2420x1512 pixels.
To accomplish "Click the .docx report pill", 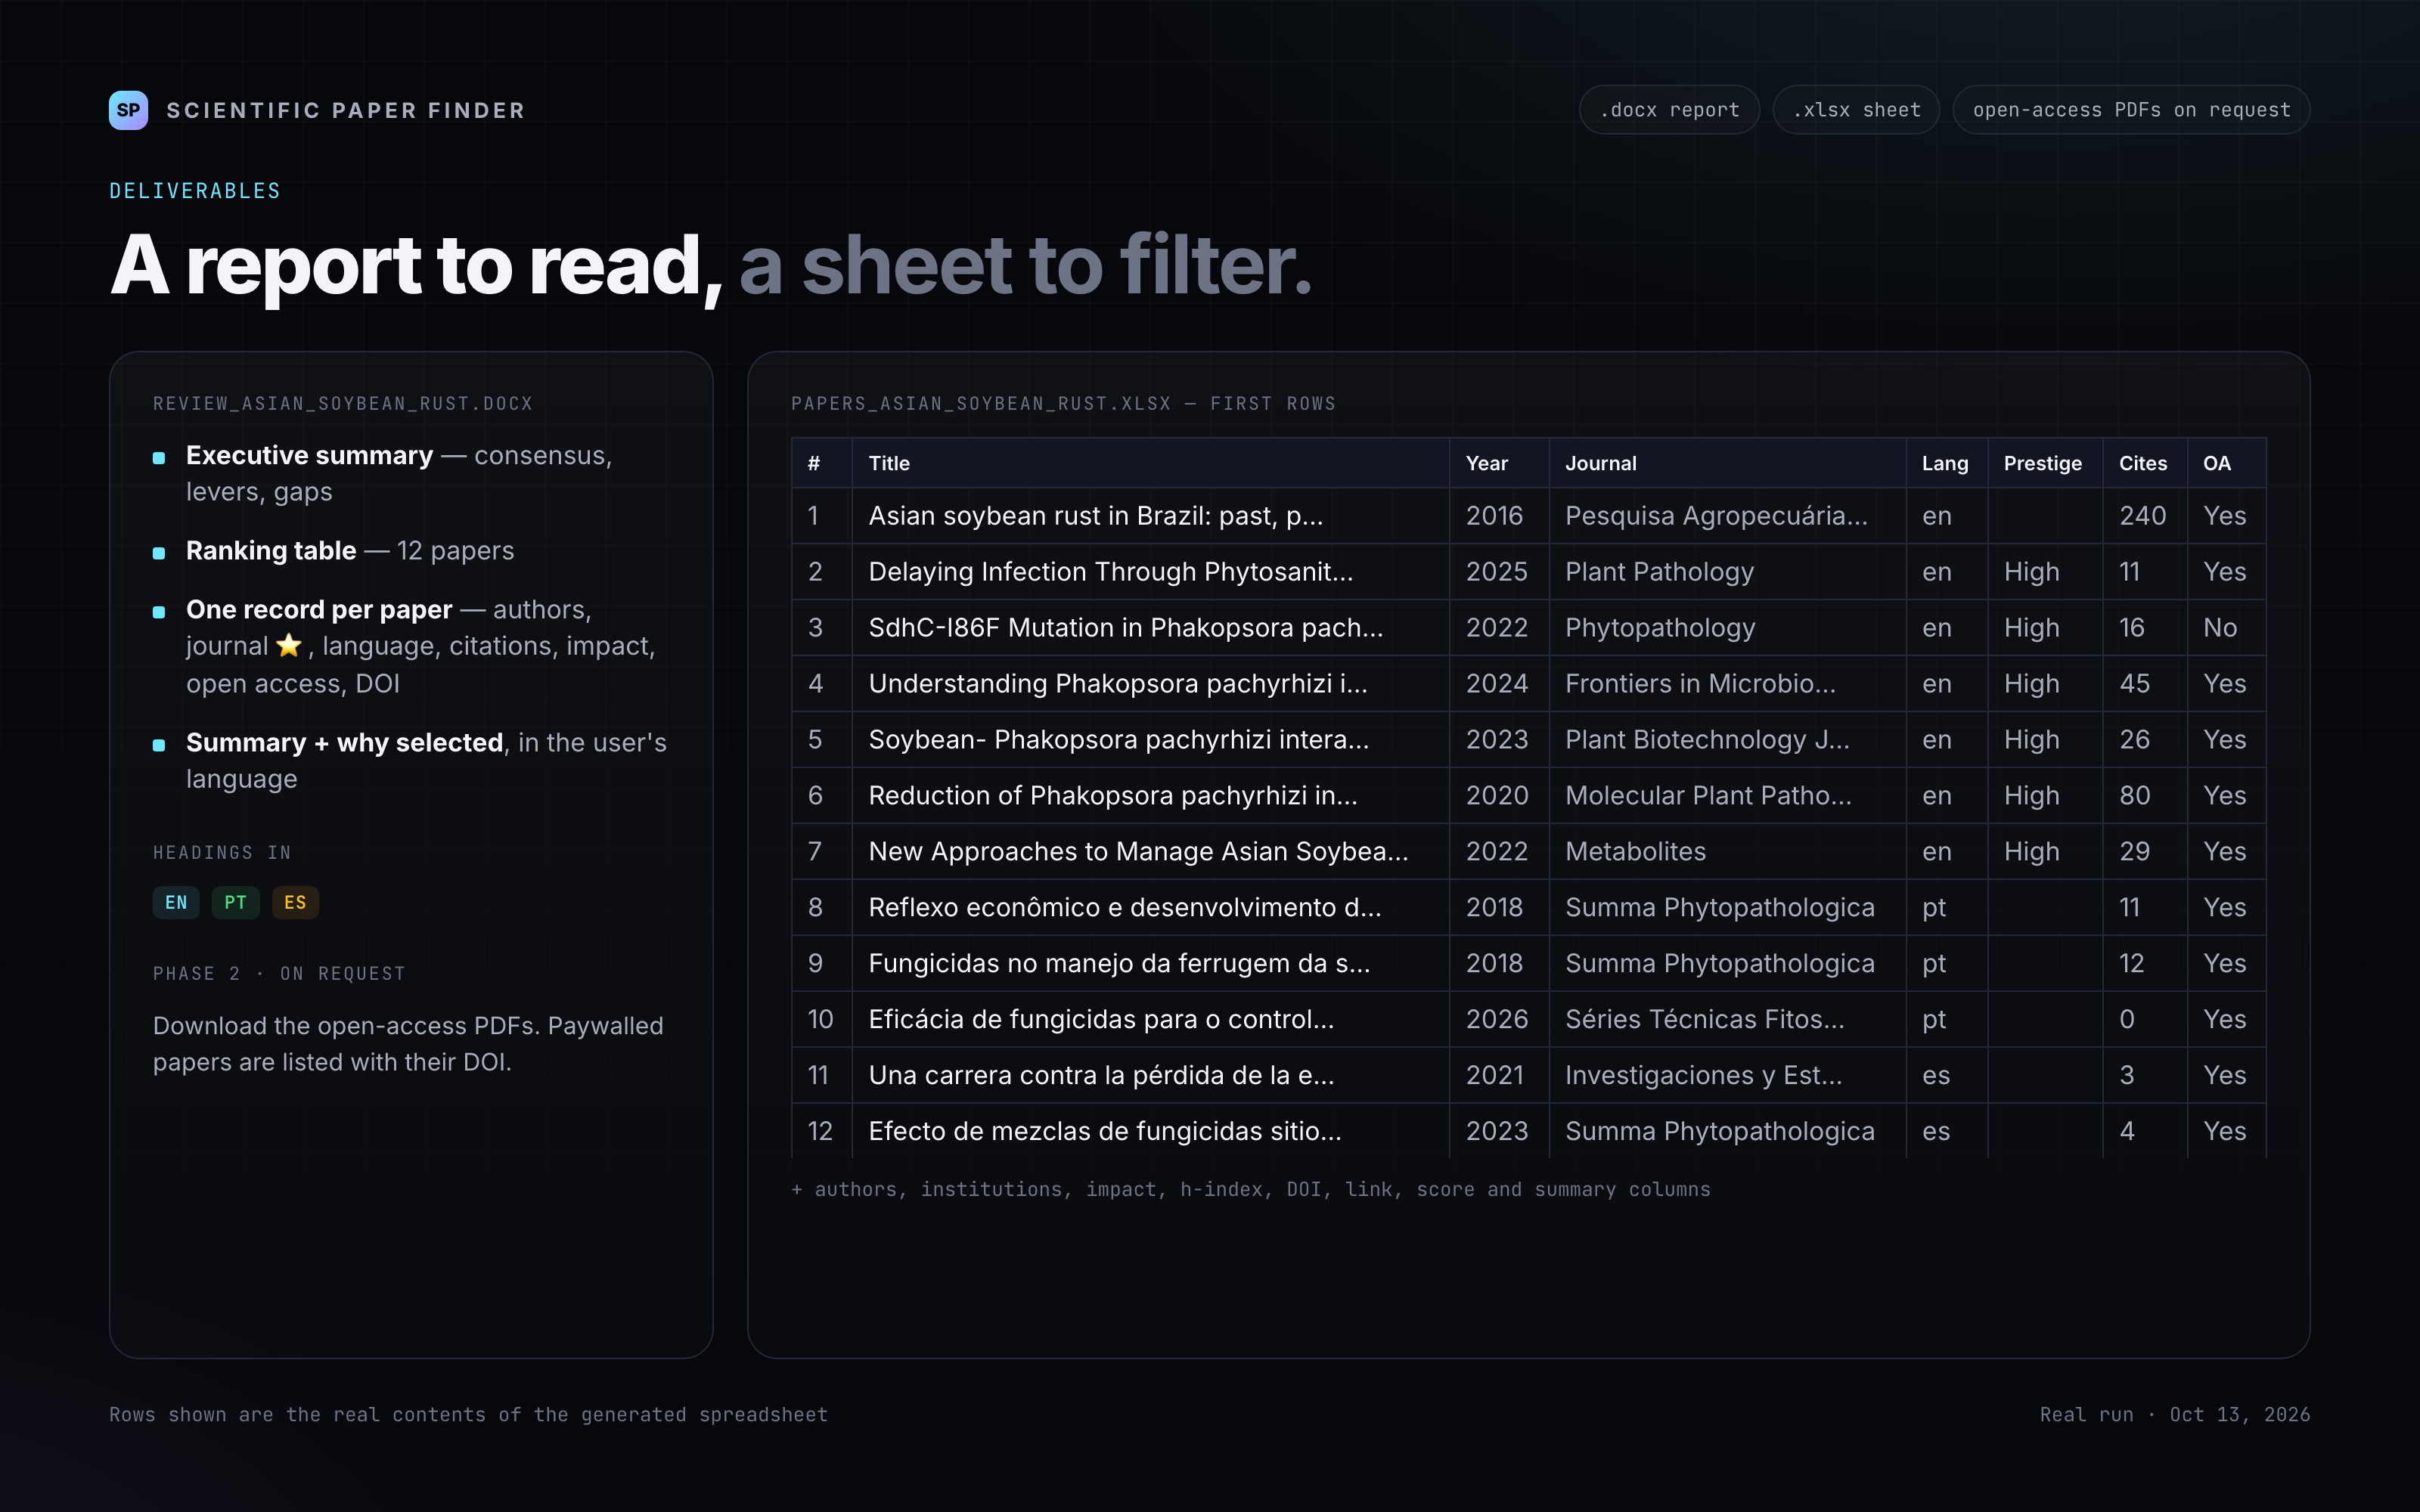I will tap(1669, 110).
